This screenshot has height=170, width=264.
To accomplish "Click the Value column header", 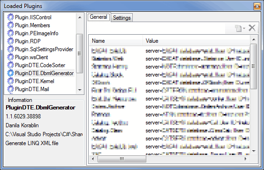I will click(196, 41).
